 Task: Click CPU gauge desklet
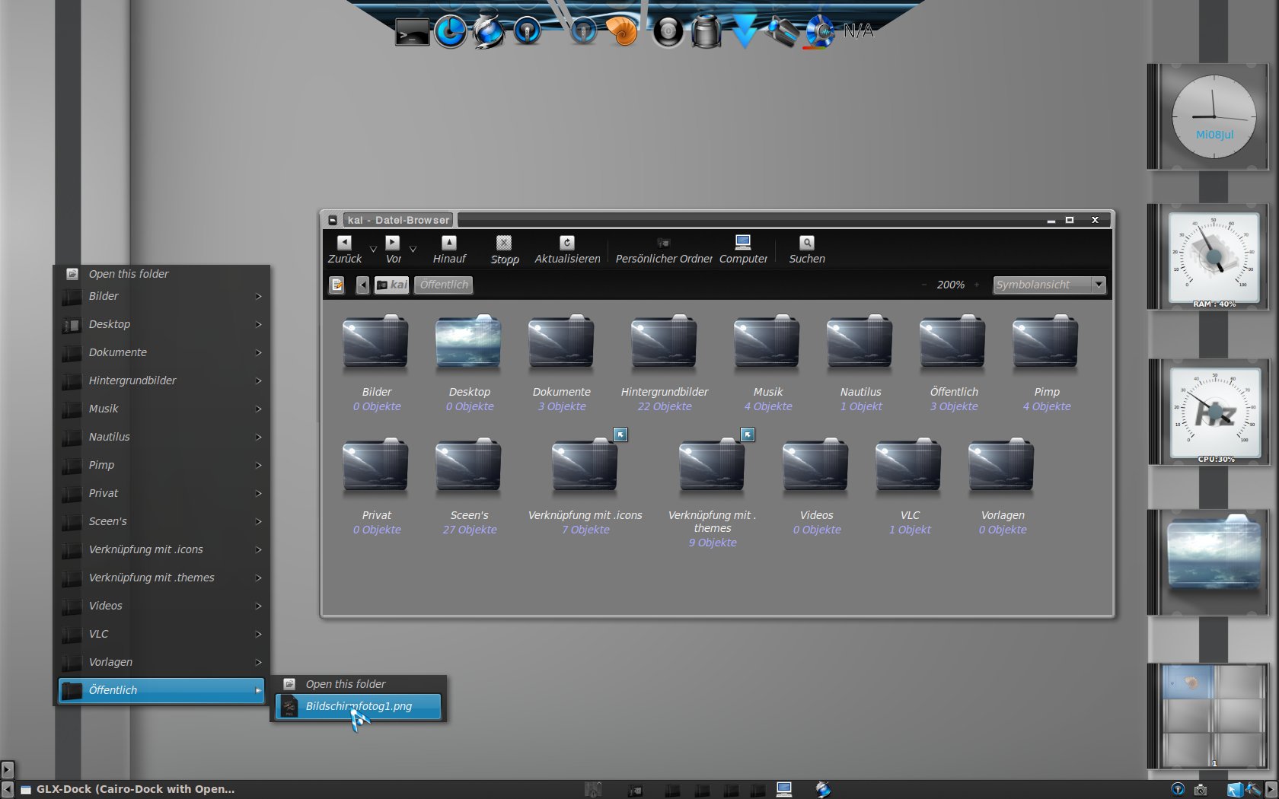tap(1214, 413)
